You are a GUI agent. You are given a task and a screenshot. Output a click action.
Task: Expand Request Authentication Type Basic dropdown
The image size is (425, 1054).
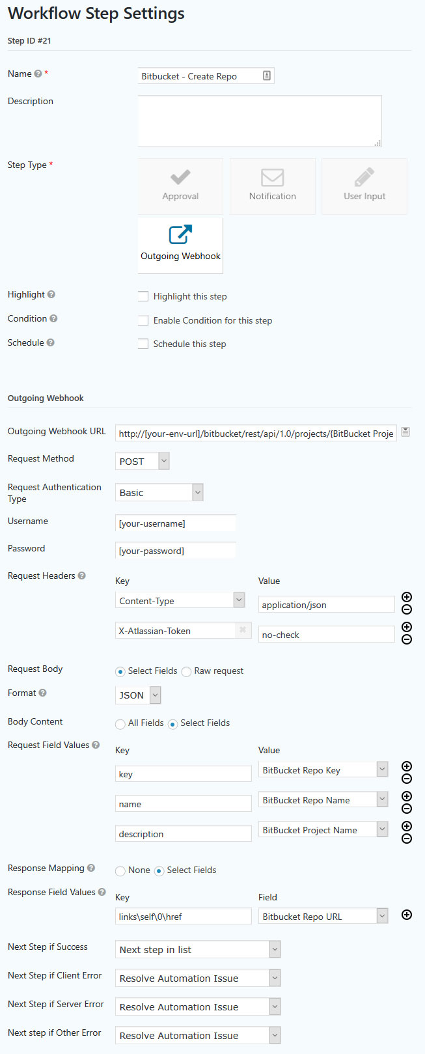click(x=159, y=492)
